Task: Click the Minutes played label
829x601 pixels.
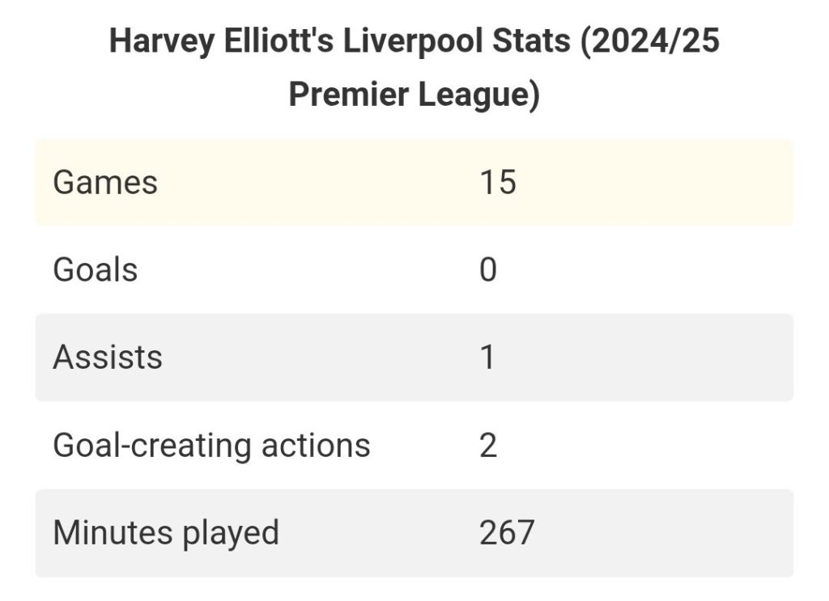Action: tap(166, 532)
